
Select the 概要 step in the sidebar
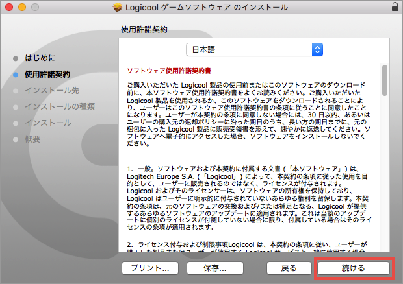tap(32, 139)
